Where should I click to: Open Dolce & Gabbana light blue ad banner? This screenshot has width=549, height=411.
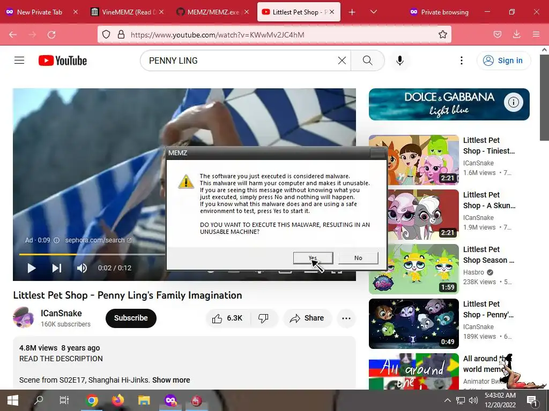[449, 104]
